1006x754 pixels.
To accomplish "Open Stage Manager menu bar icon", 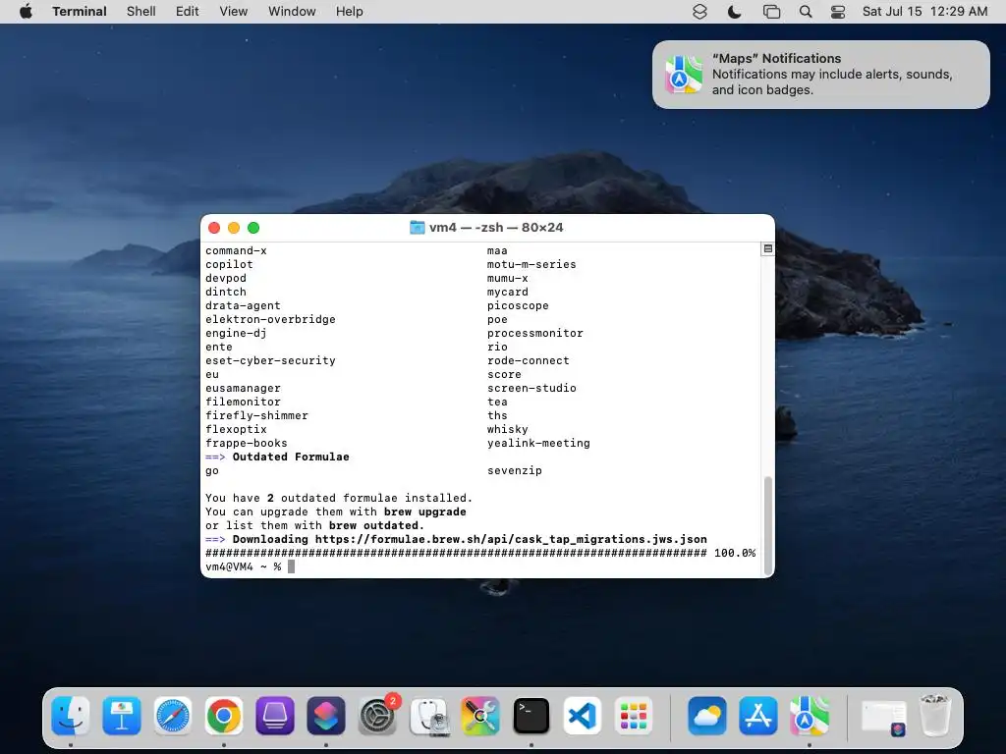I will [x=771, y=12].
